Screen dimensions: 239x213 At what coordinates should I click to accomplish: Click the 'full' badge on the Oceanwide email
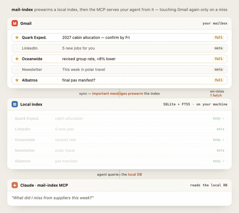pyautogui.click(x=218, y=59)
